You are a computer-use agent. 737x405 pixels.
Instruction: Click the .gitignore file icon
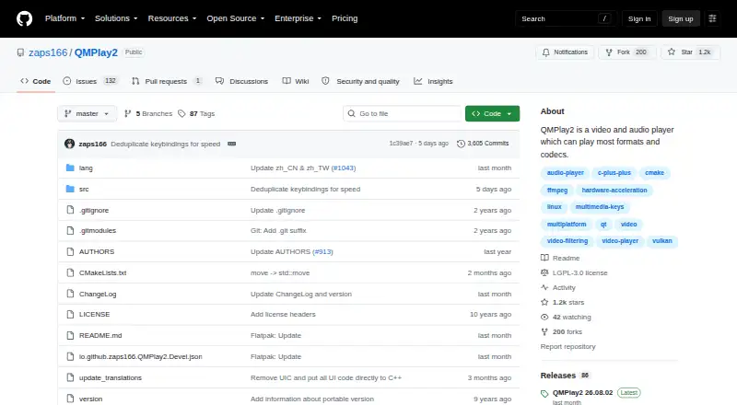[x=70, y=210]
